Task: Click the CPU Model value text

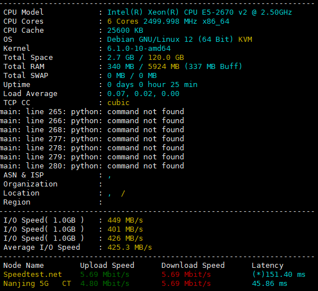Action: click(x=199, y=12)
